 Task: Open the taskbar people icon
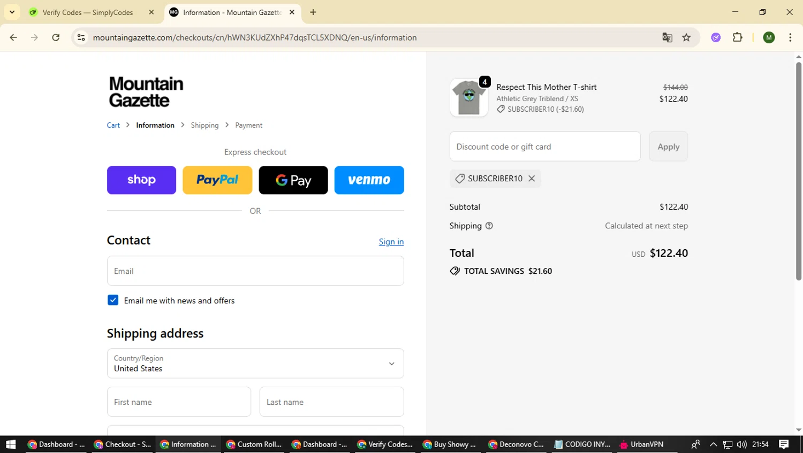(x=696, y=444)
